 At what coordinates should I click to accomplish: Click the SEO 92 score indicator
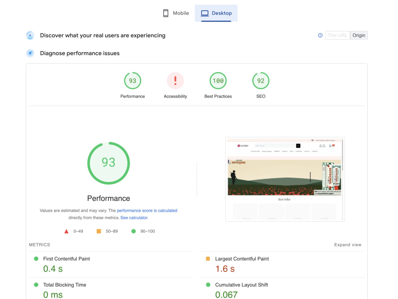pyautogui.click(x=261, y=81)
